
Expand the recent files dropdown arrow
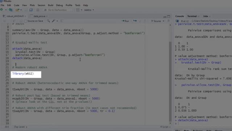click(x=21, y=10)
